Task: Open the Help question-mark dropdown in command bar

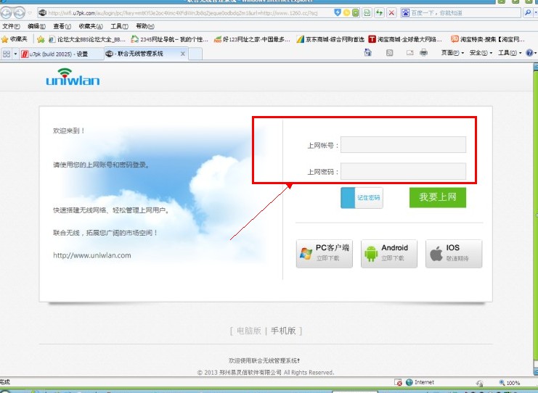Action: coord(531,53)
